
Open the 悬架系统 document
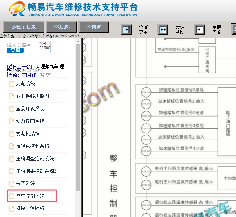click(x=25, y=184)
